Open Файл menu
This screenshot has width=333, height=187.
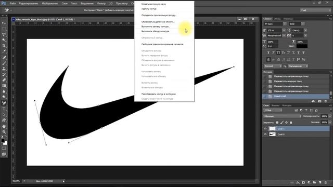click(x=12, y=4)
